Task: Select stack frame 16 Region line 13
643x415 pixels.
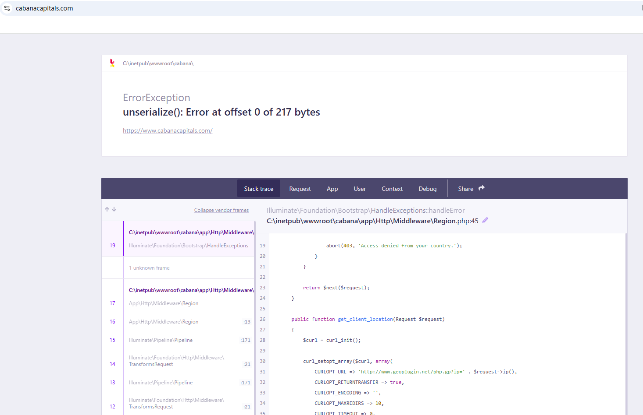Action: [x=189, y=322]
